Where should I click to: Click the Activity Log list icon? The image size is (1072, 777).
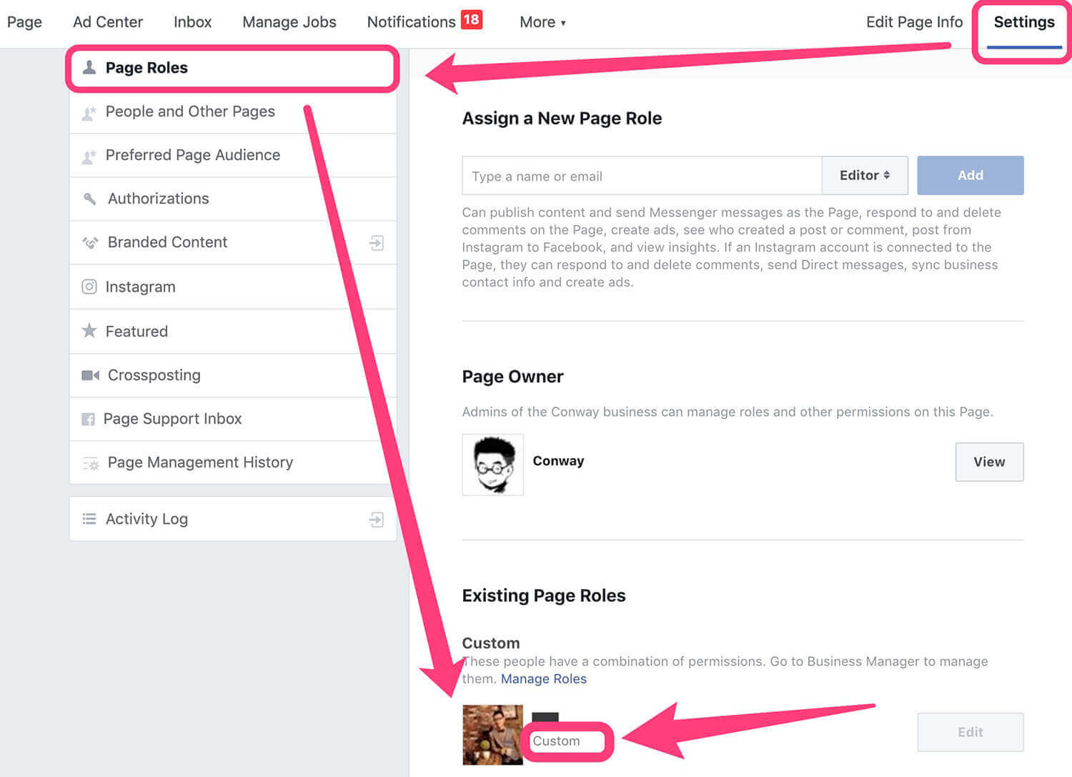coord(89,519)
